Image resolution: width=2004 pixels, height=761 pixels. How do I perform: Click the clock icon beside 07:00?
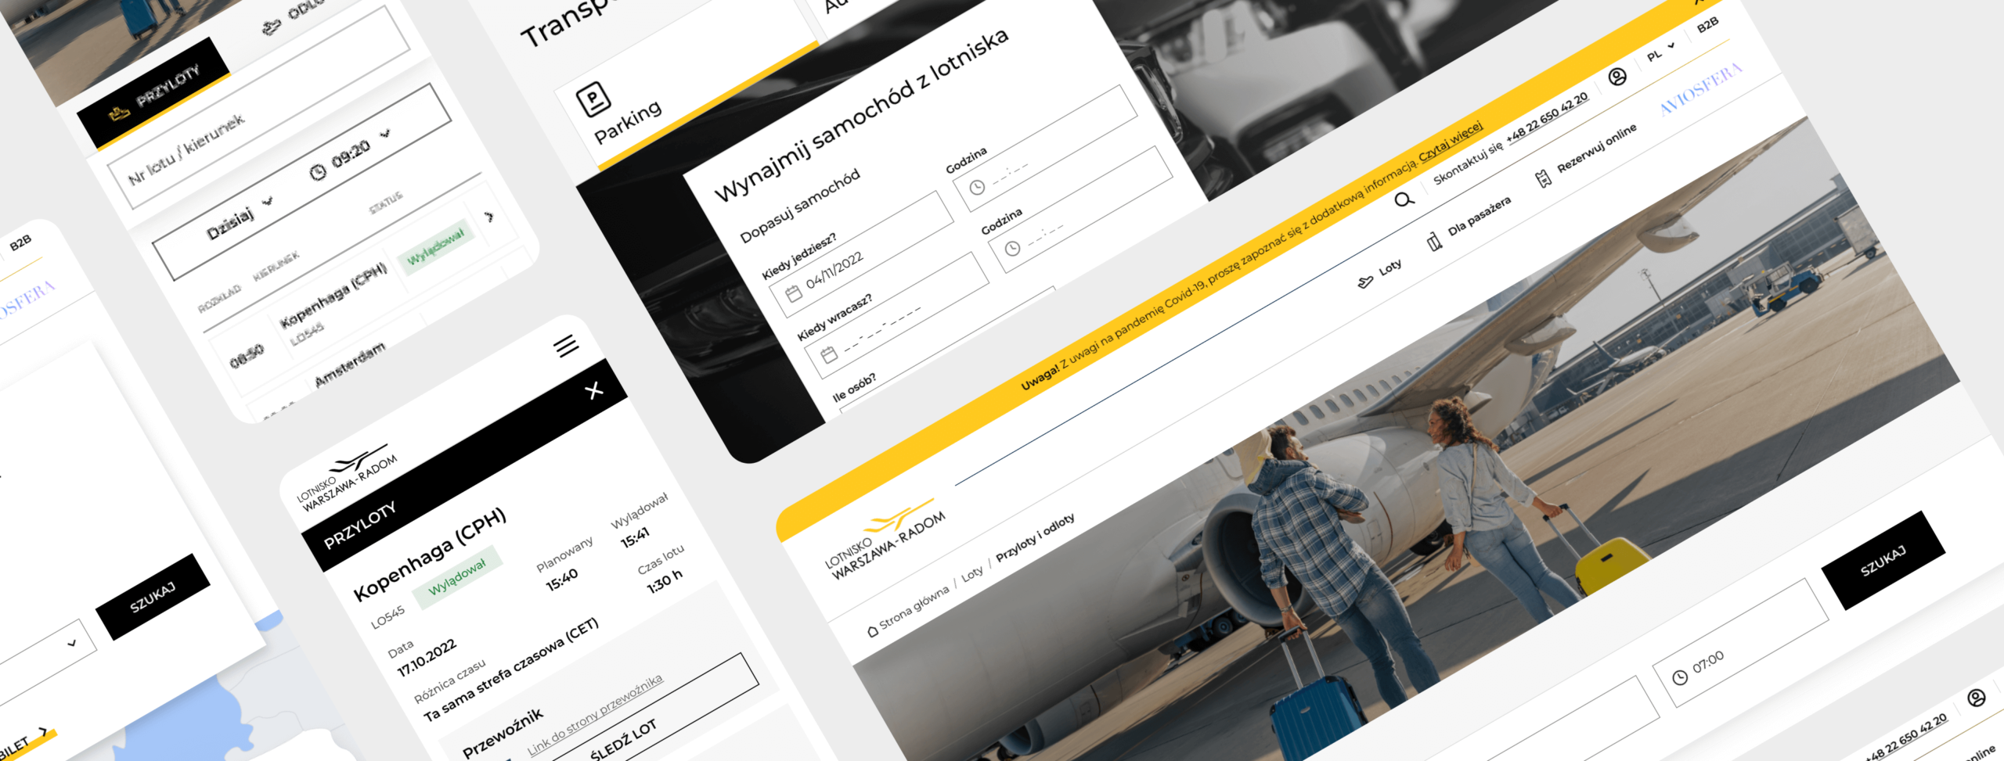tap(1680, 677)
